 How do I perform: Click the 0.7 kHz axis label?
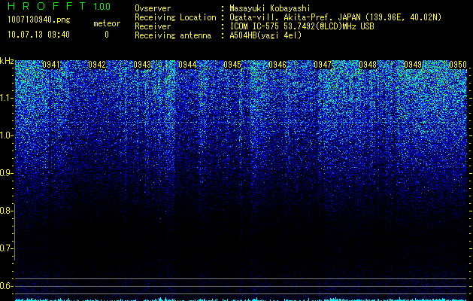click(5, 248)
